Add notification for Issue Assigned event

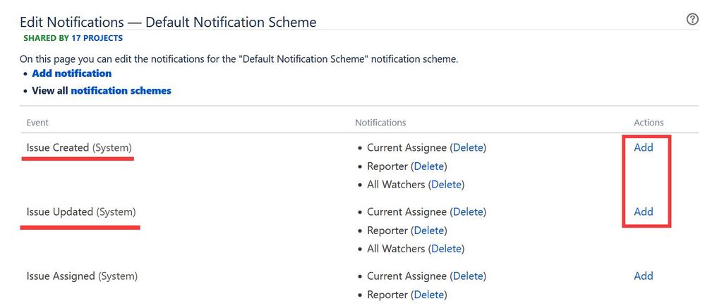pos(644,276)
